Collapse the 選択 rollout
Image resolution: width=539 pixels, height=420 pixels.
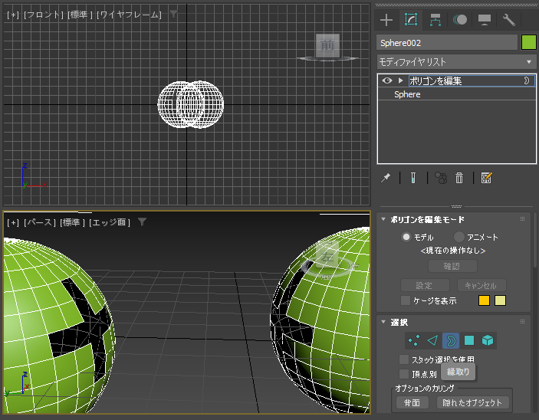(x=383, y=322)
